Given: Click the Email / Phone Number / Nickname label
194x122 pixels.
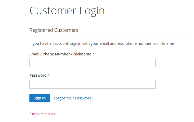Looking at the screenshot, I should click(60, 54).
